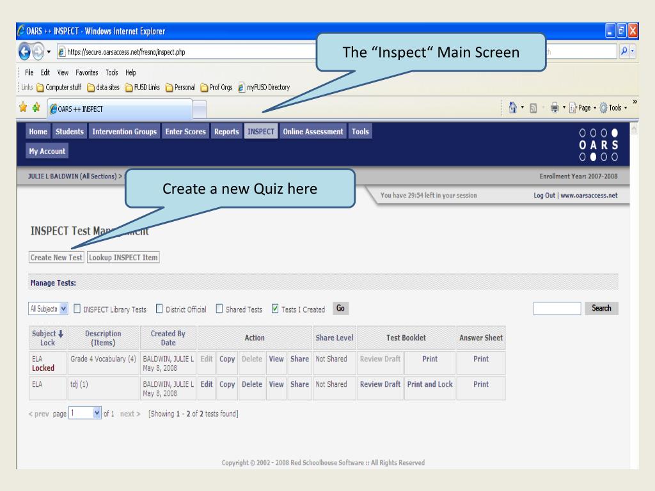This screenshot has height=491, width=655.
Task: Open the All Subjects dropdown
Action: pos(49,309)
